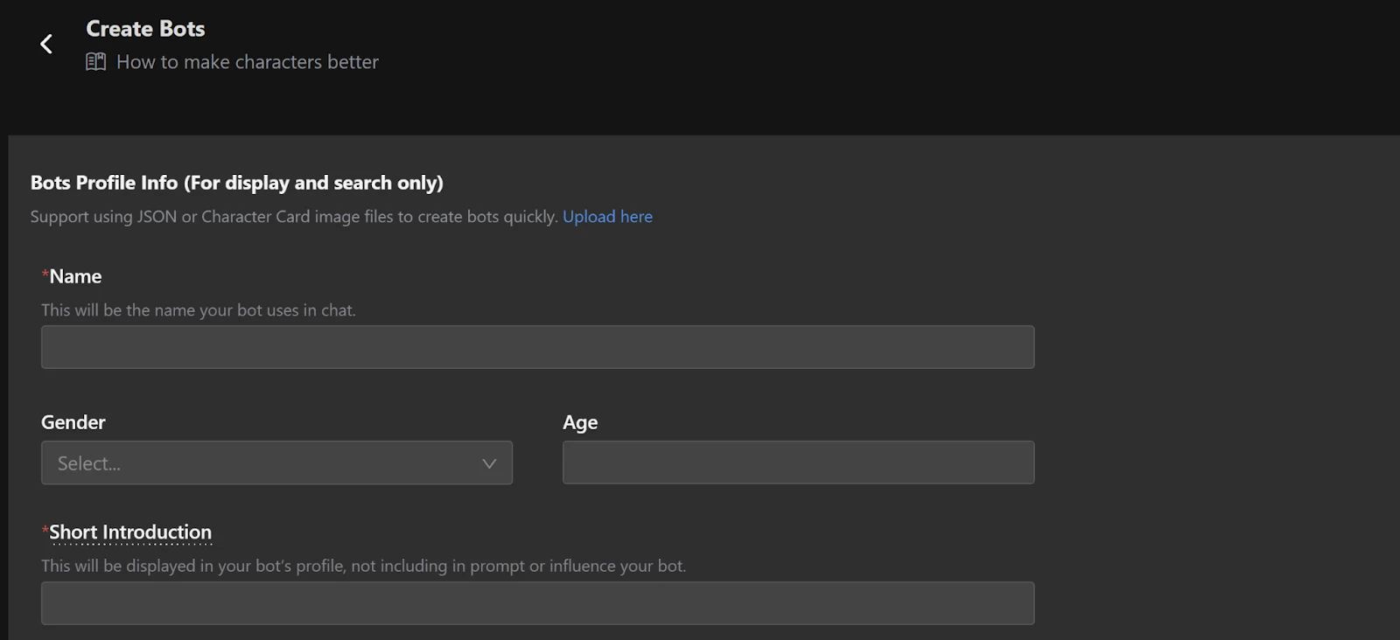The width and height of the screenshot is (1400, 640).
Task: Click the chevron arrow in the Gender select
Action: pos(489,463)
